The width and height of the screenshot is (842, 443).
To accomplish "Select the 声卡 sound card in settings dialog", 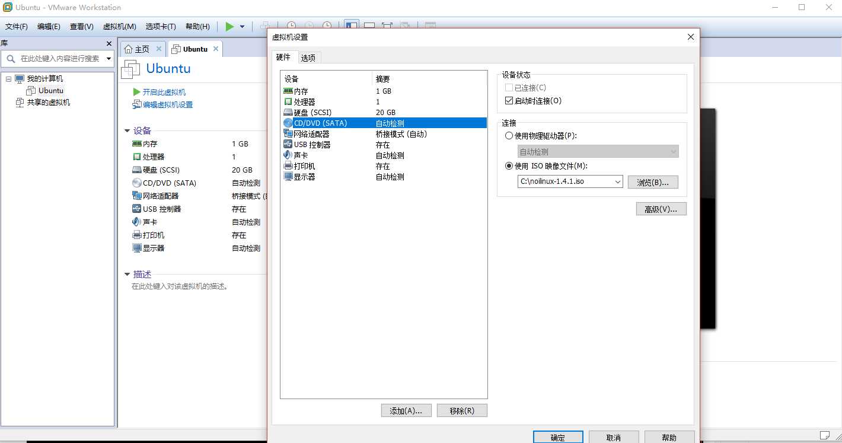I will [x=384, y=155].
